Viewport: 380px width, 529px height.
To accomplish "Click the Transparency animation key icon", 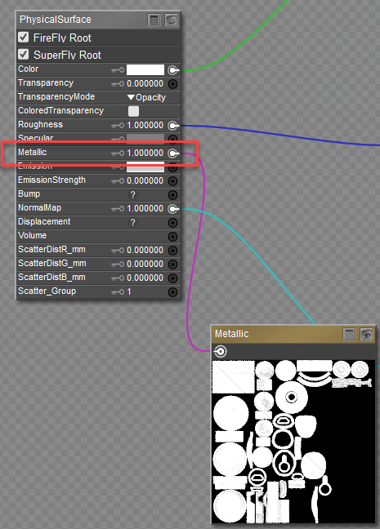I will tap(117, 83).
